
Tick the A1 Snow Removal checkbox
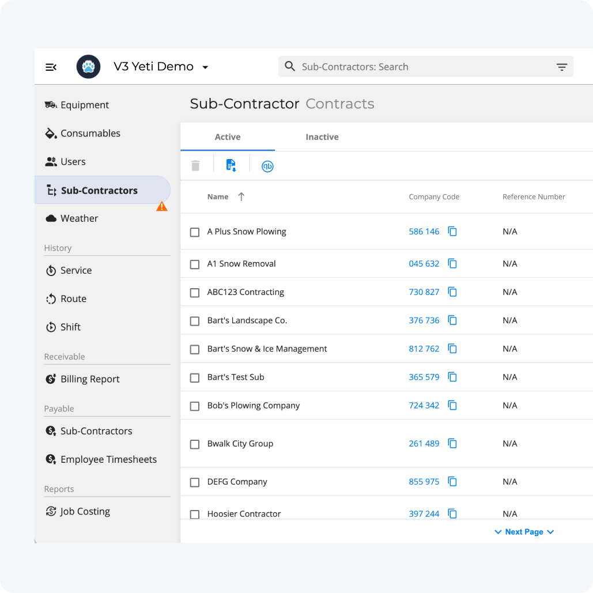tap(195, 264)
